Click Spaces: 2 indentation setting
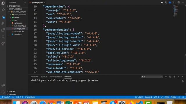 pyautogui.click(x=148, y=97)
